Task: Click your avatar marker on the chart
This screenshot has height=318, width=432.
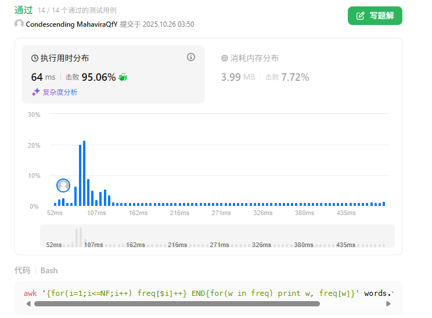Action: (x=63, y=185)
